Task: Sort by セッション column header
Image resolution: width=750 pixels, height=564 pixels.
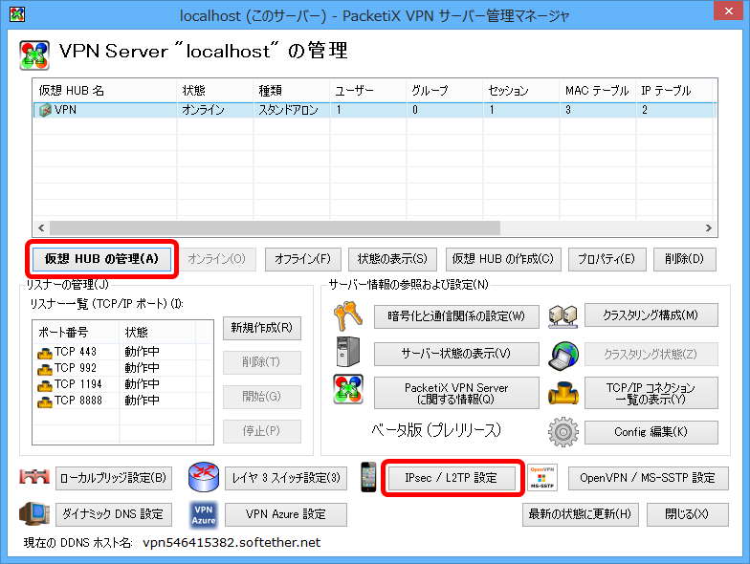Action: 520,90
